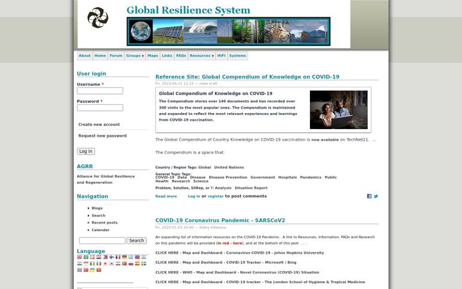Open the FAQs menu item
The width and height of the screenshot is (462, 289).
(x=181, y=56)
